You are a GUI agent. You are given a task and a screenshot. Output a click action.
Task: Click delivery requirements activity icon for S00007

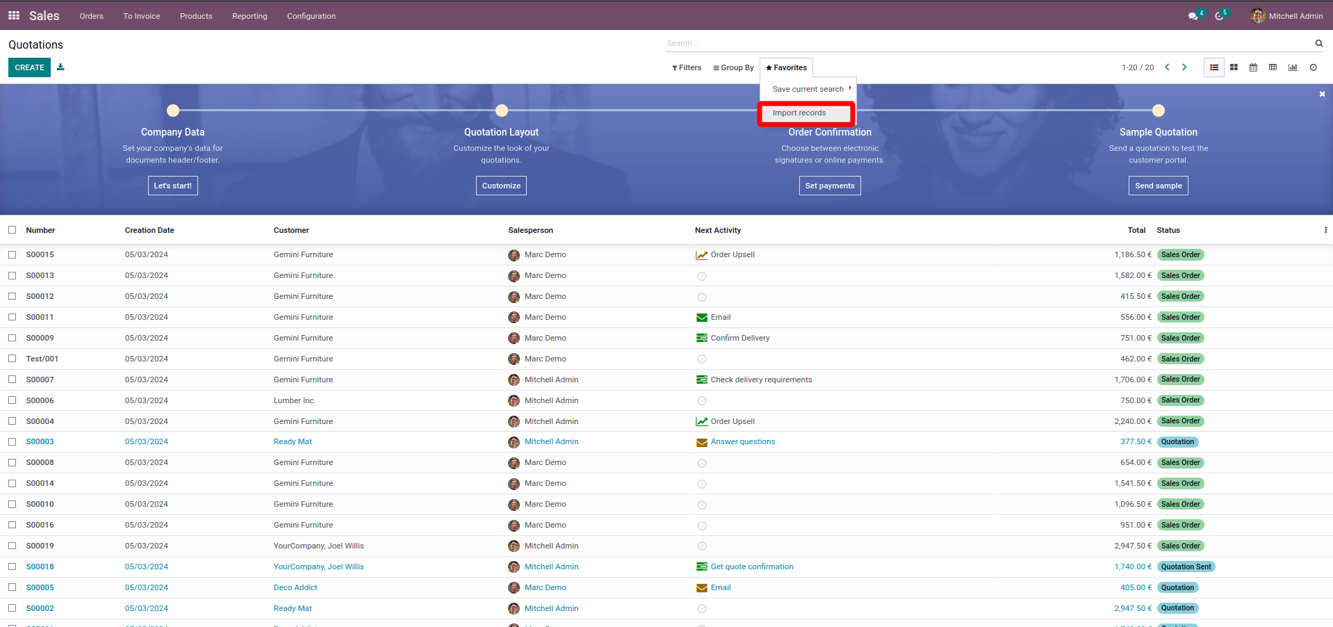tap(702, 380)
